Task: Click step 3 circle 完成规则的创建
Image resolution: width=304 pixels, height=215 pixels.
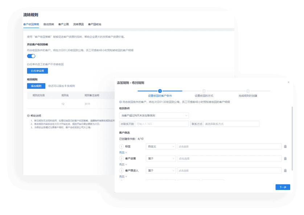Action: [248, 91]
